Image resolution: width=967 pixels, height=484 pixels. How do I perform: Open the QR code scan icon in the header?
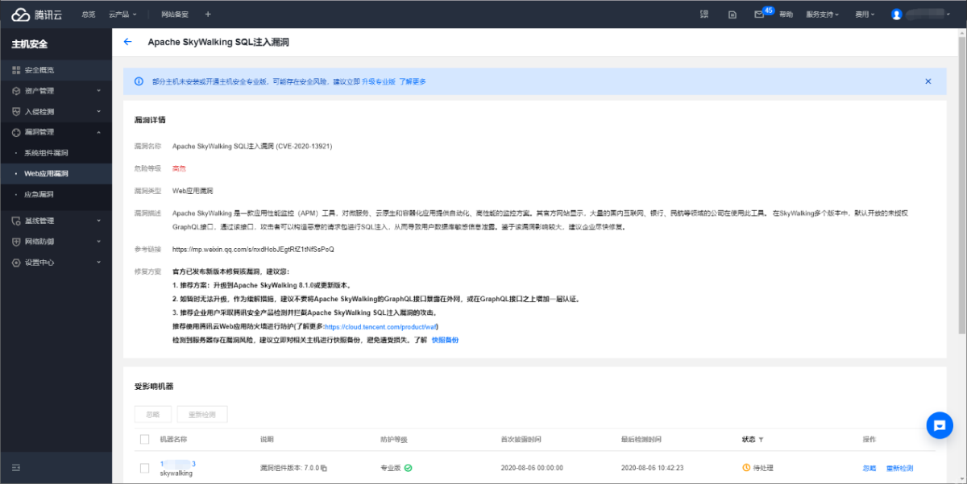click(704, 14)
